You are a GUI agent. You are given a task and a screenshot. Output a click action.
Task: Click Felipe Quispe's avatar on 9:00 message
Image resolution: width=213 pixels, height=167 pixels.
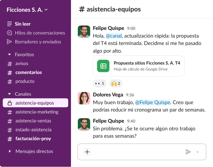point(84,32)
